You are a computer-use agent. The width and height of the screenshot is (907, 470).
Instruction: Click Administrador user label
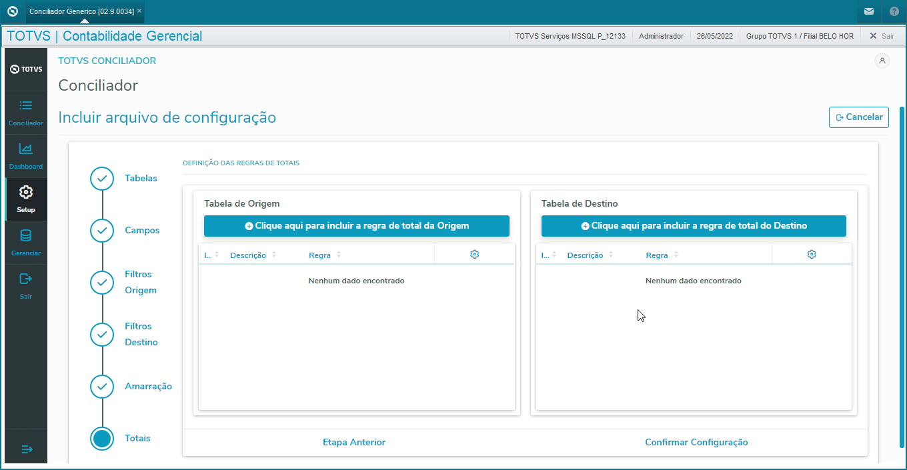pyautogui.click(x=661, y=36)
